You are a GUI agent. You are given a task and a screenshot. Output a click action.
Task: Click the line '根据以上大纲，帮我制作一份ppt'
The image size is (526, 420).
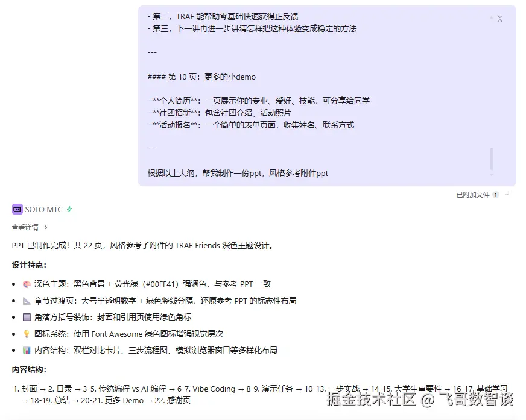[x=204, y=174]
